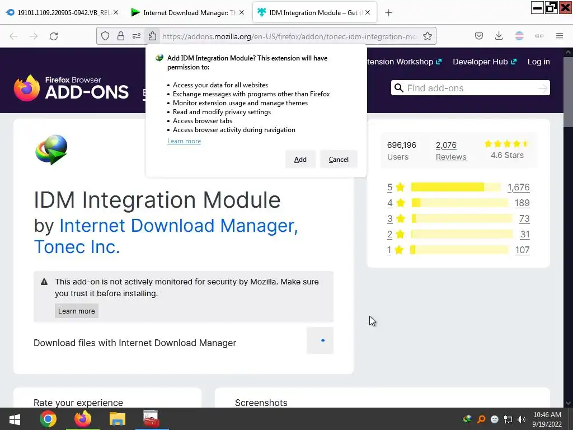Open the Windows Start menu
Image resolution: width=573 pixels, height=430 pixels.
(14, 419)
